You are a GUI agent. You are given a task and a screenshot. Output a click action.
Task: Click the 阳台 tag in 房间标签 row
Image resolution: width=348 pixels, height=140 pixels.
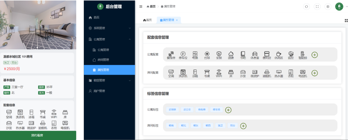tap(233, 125)
